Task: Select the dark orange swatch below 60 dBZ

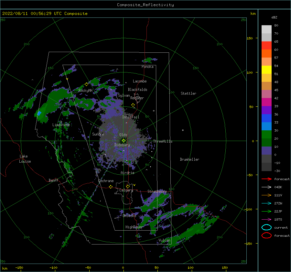Action: (x=266, y=54)
